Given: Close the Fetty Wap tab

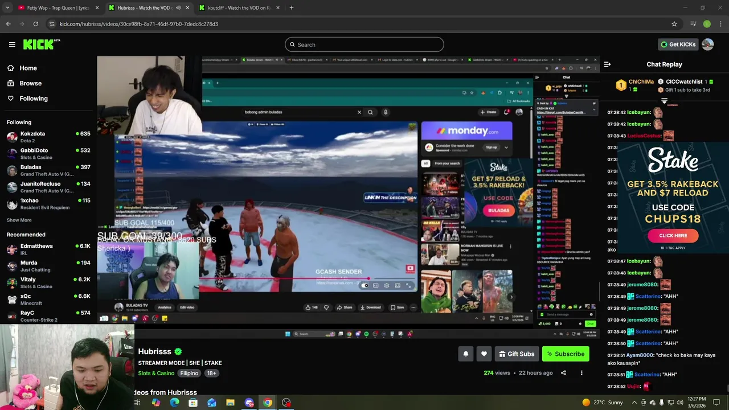Looking at the screenshot, I should pos(97,8).
